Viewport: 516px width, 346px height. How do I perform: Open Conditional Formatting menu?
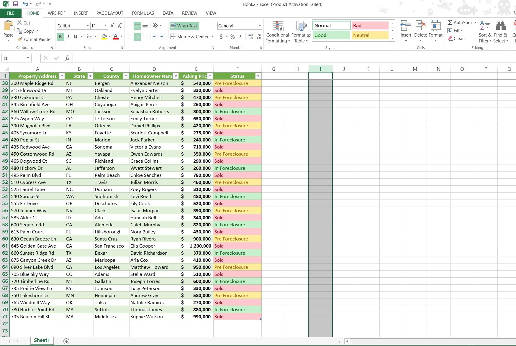coord(277,32)
